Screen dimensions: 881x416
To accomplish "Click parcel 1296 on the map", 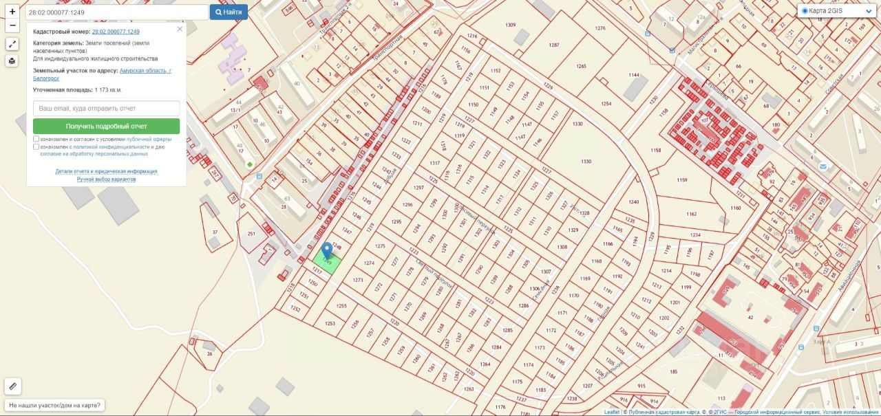I will point(407,205).
